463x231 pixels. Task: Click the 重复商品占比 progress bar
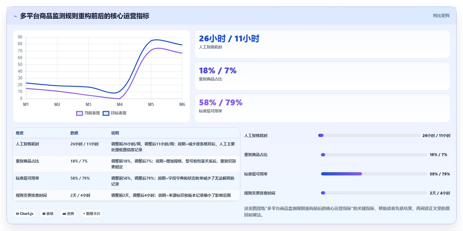[x=374, y=155]
